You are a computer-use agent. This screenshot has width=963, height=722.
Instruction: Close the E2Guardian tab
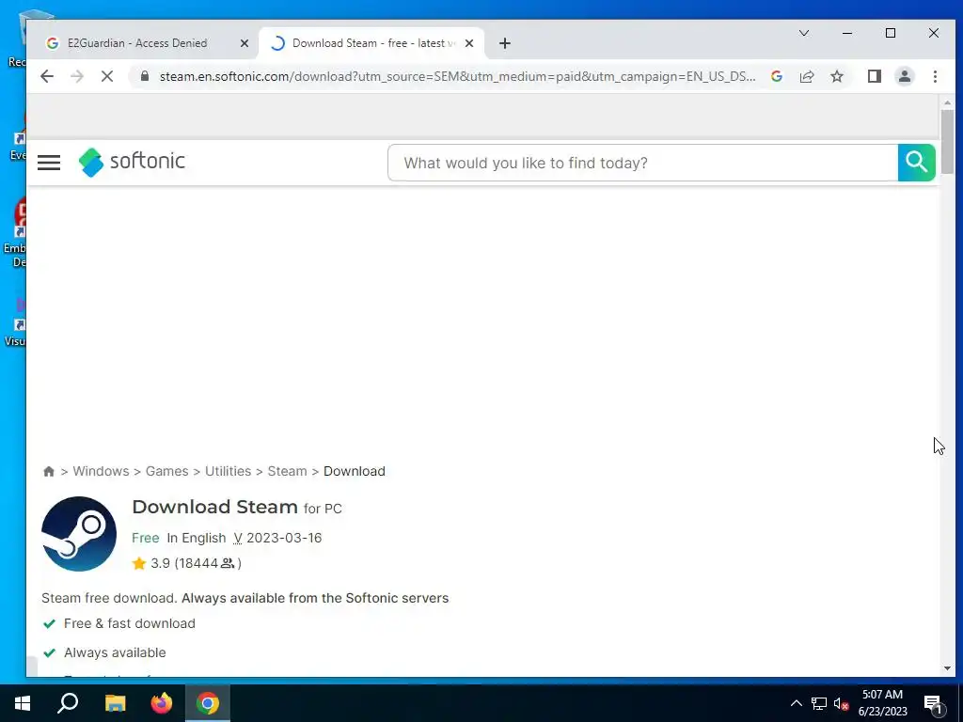point(244,43)
